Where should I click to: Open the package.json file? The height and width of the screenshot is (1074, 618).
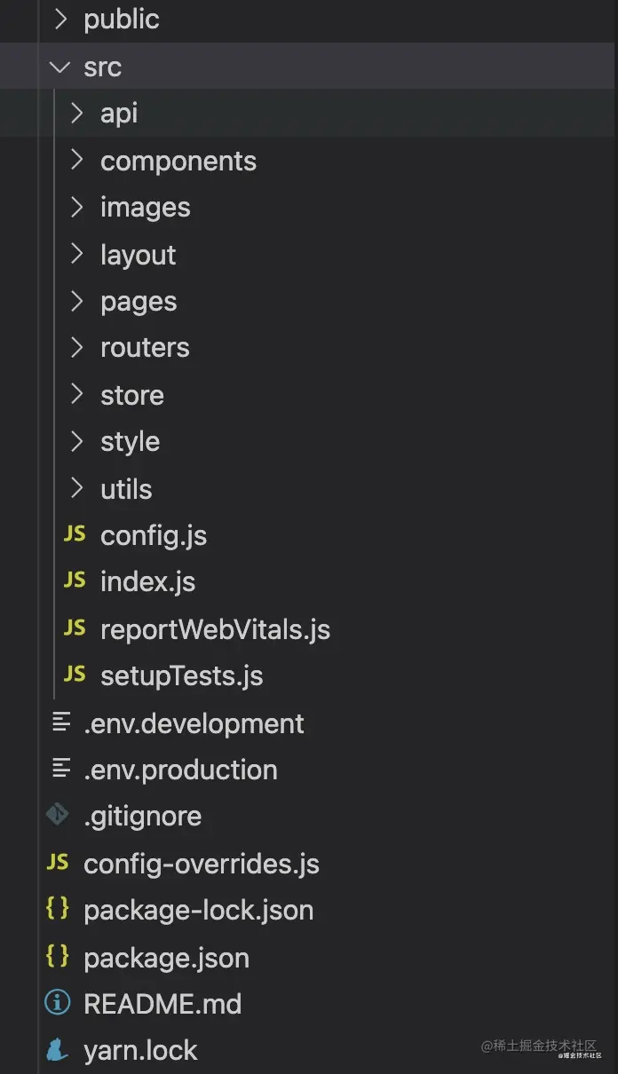coord(166,957)
